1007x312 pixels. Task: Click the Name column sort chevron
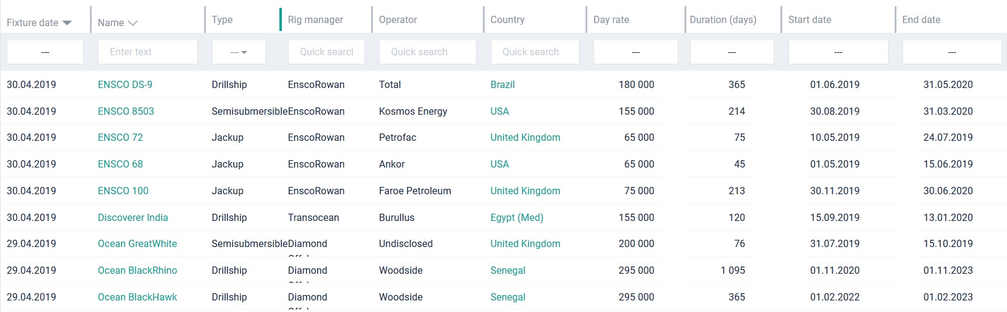[132, 23]
